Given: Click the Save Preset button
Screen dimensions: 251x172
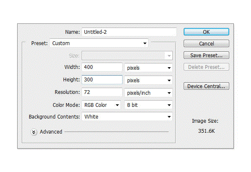Looking at the screenshot, I should (206, 55).
